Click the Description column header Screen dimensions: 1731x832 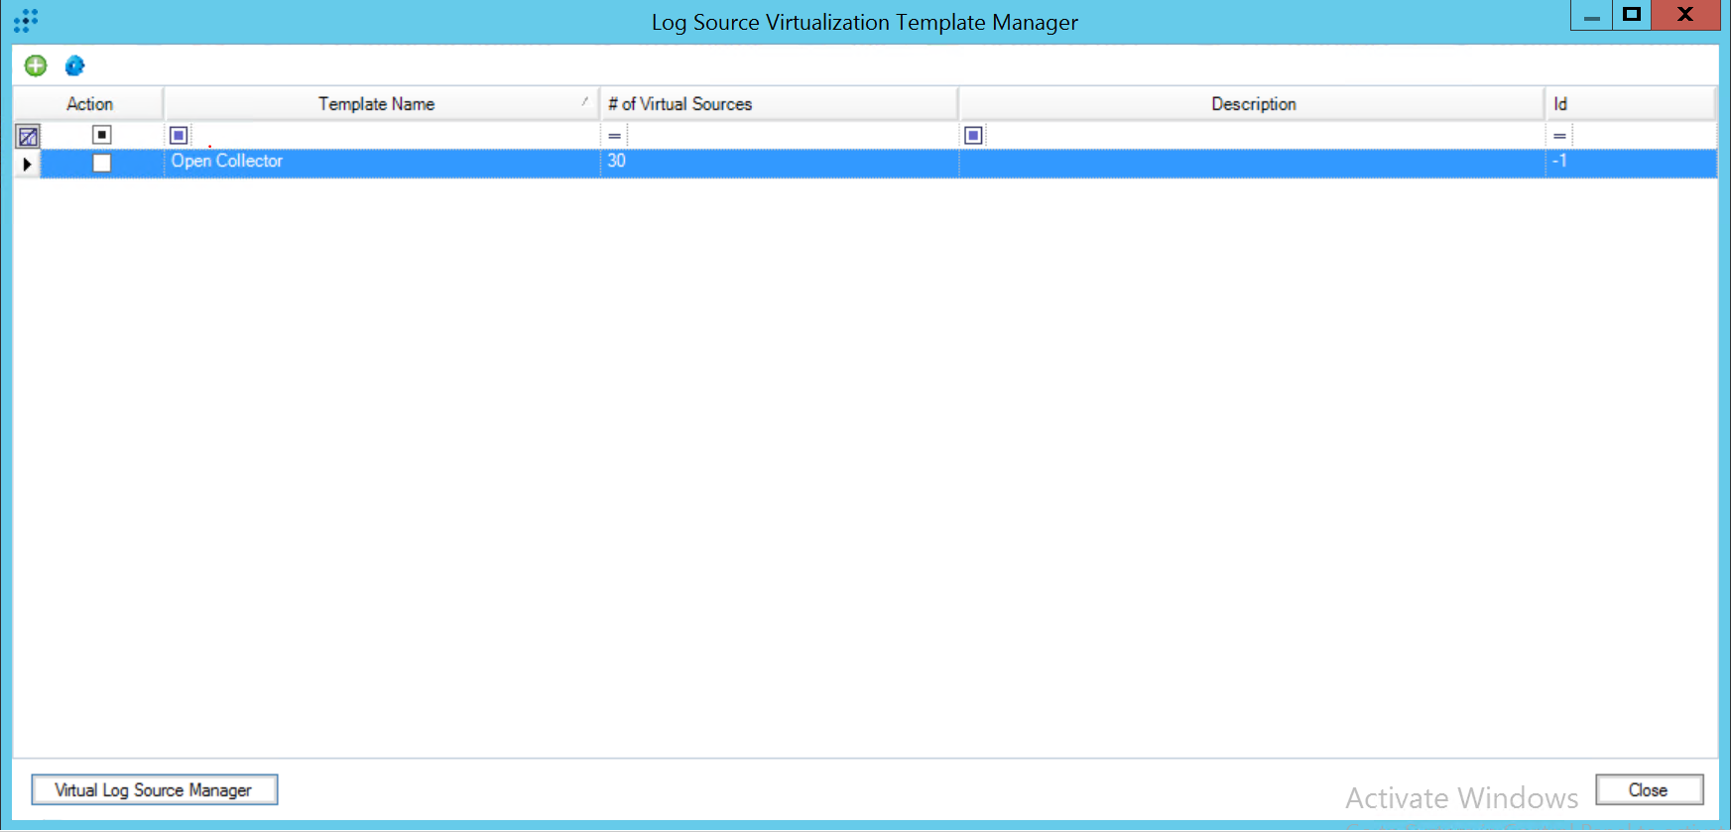click(x=1252, y=104)
